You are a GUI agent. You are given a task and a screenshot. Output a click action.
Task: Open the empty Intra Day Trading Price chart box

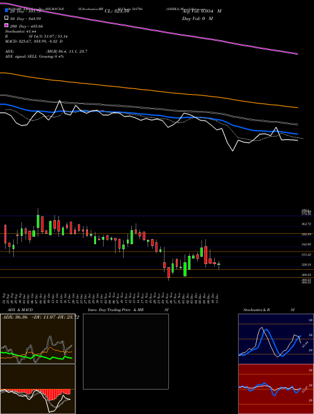(126, 351)
